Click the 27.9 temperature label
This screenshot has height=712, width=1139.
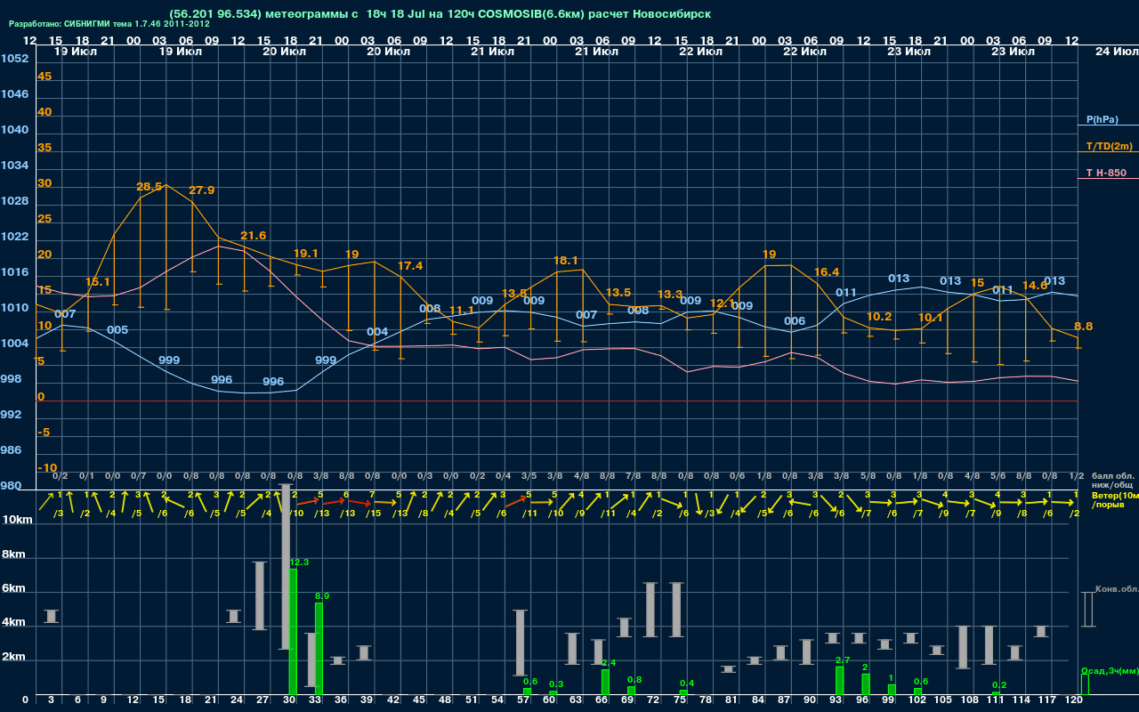[201, 190]
